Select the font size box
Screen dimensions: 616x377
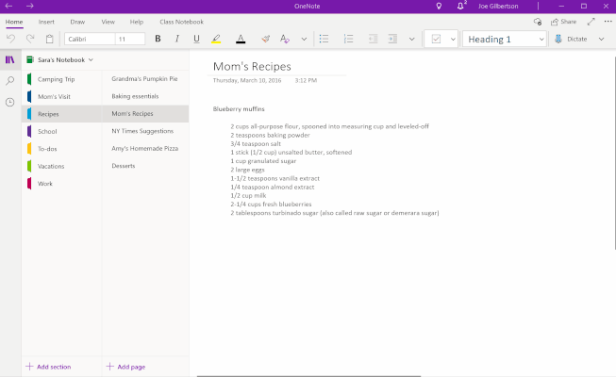click(x=130, y=39)
